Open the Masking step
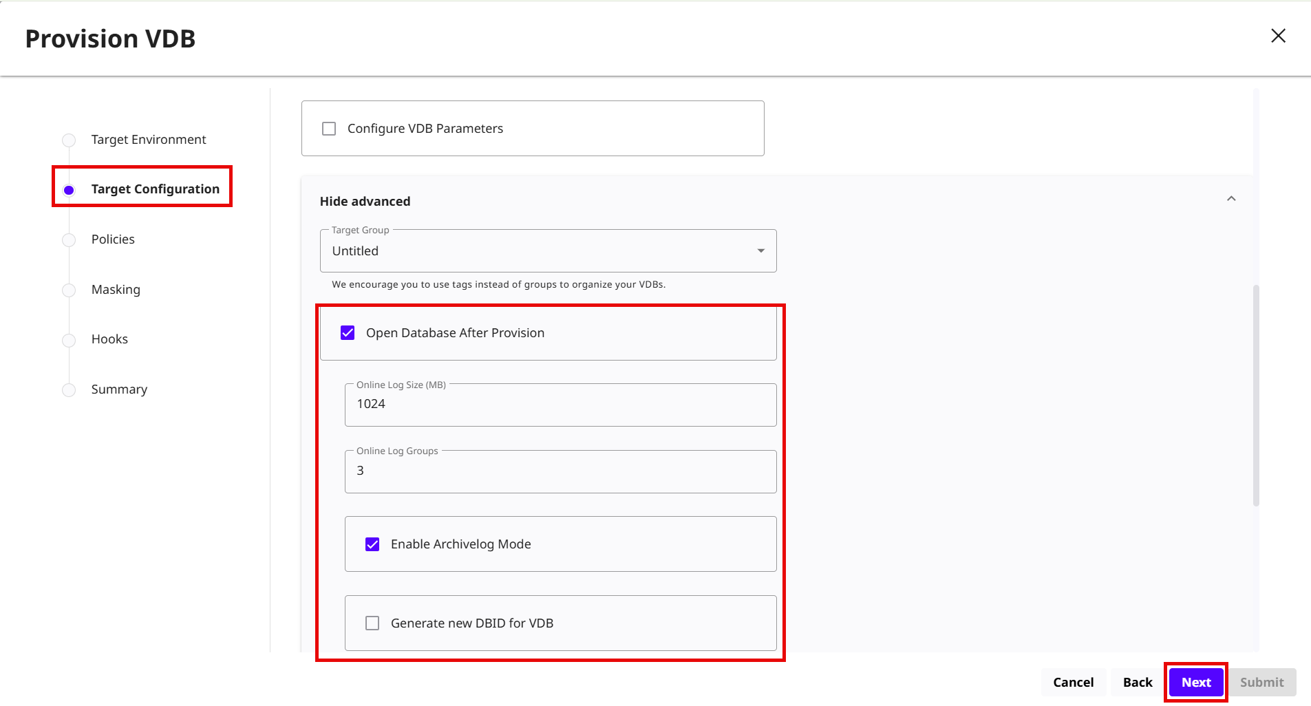Viewport: 1311px width, 706px height. point(116,290)
